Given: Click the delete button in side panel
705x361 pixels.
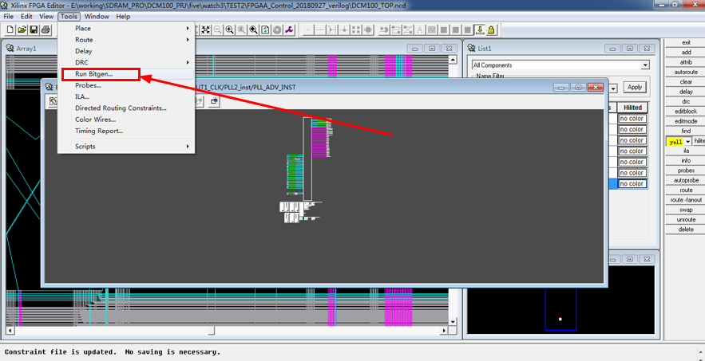Looking at the screenshot, I should tap(686, 230).
